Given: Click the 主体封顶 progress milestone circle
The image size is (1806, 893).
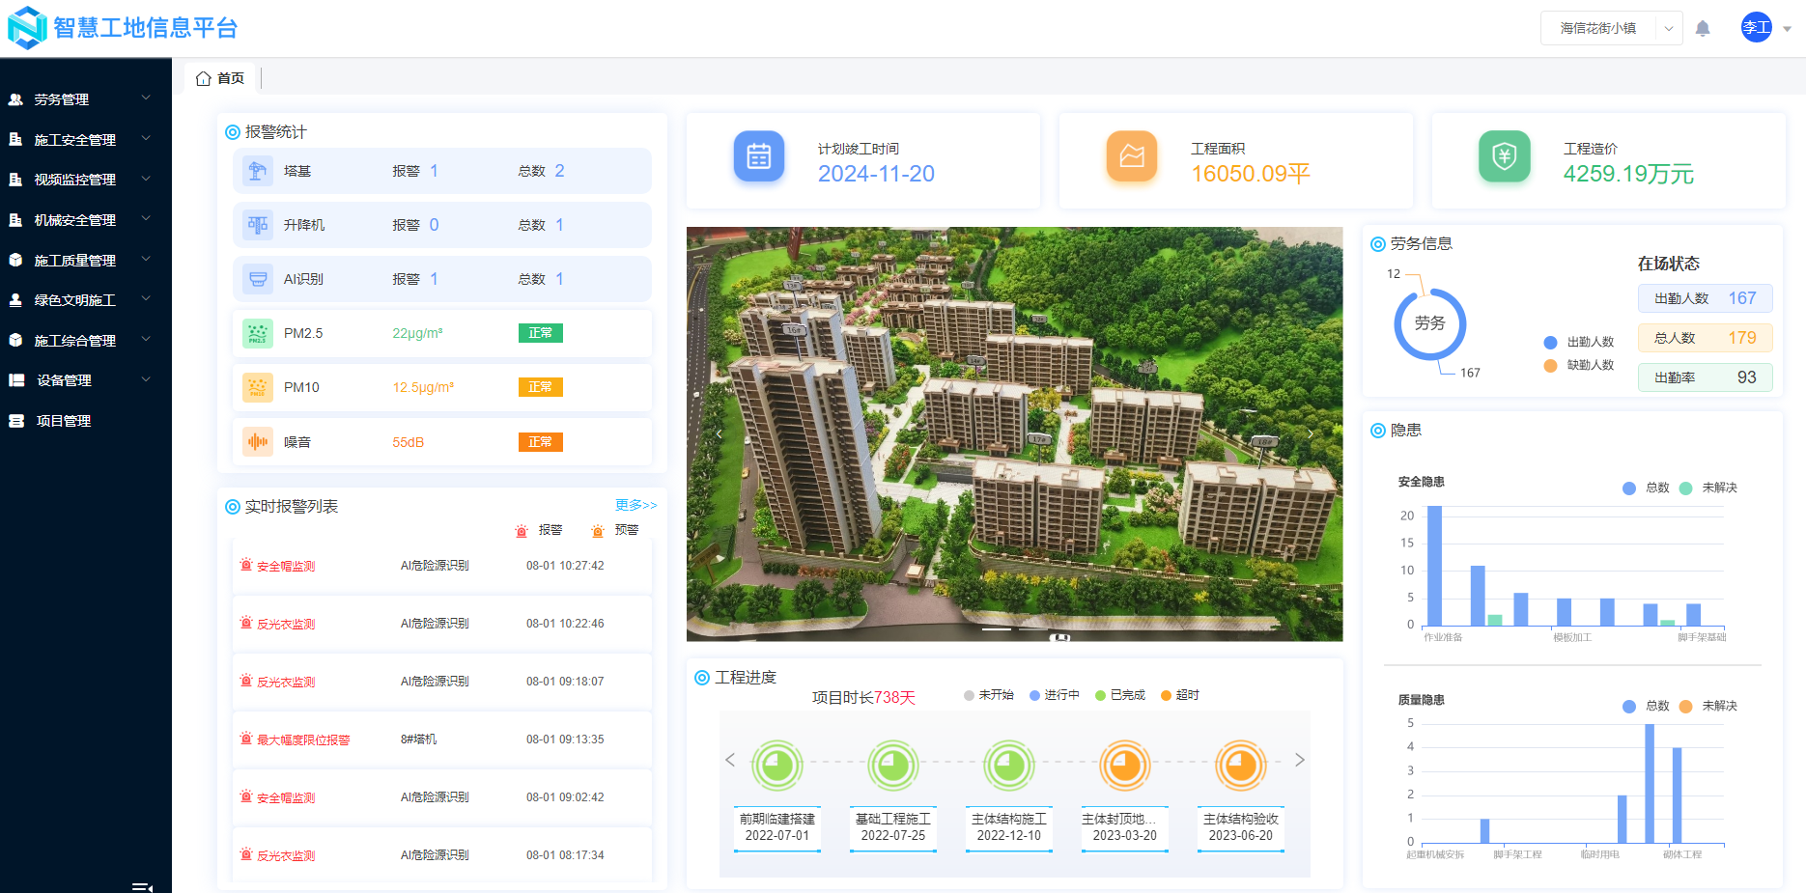Looking at the screenshot, I should pos(1125,766).
